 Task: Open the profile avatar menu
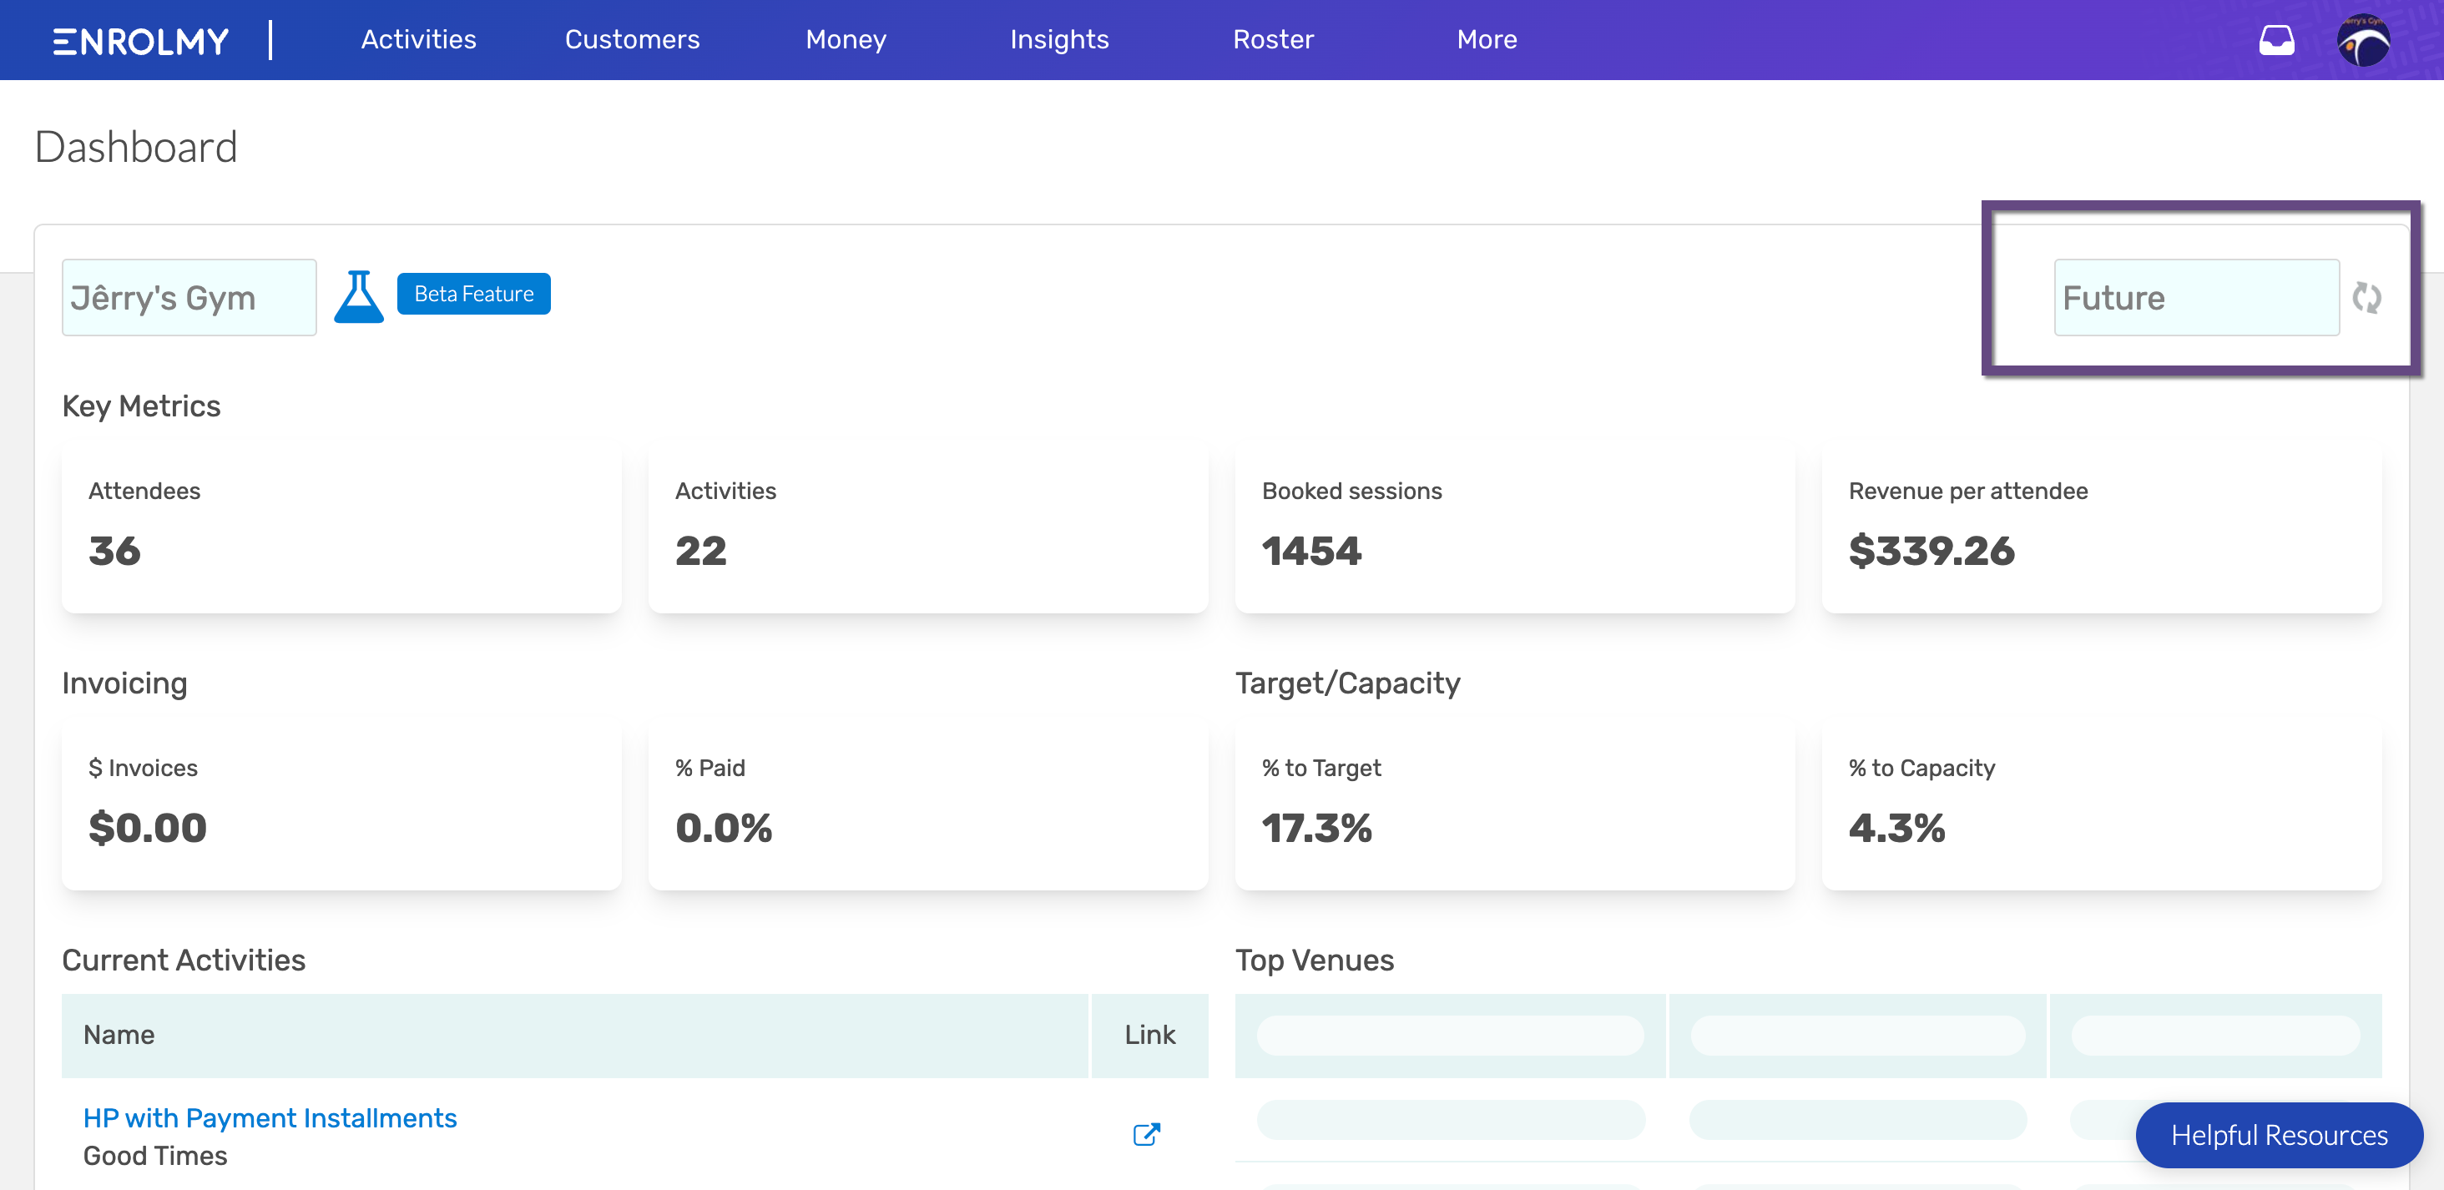pyautogui.click(x=2363, y=41)
